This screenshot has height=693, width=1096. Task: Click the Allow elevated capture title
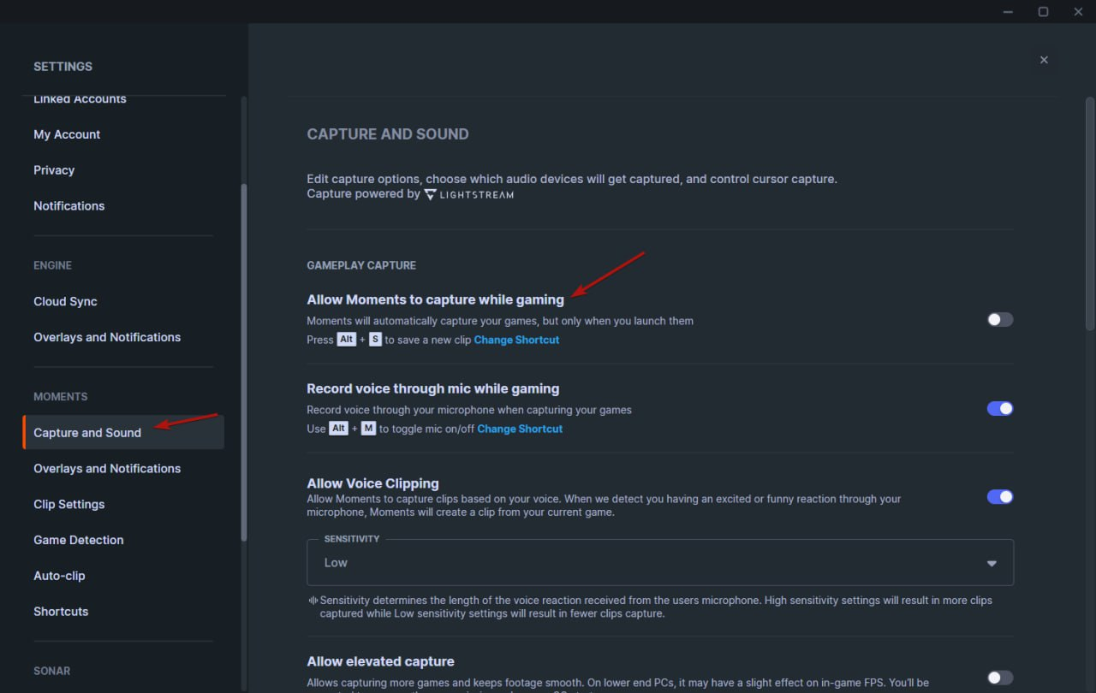coord(381,661)
